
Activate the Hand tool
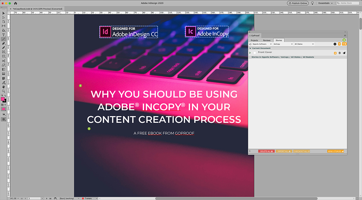pos(3,87)
